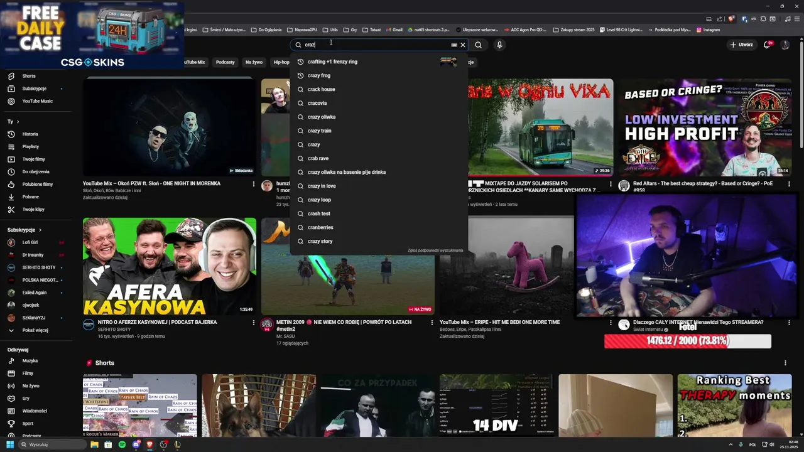This screenshot has width=804, height=452.
Task: Select the YouTube Mix filter chip
Action: tap(194, 62)
